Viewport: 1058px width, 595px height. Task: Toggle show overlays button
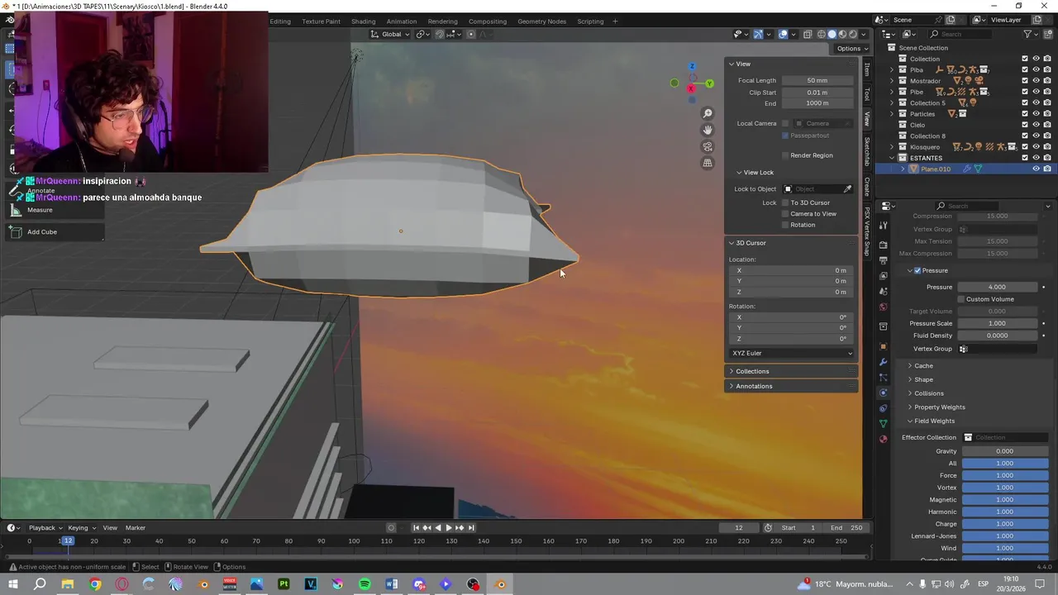(783, 34)
